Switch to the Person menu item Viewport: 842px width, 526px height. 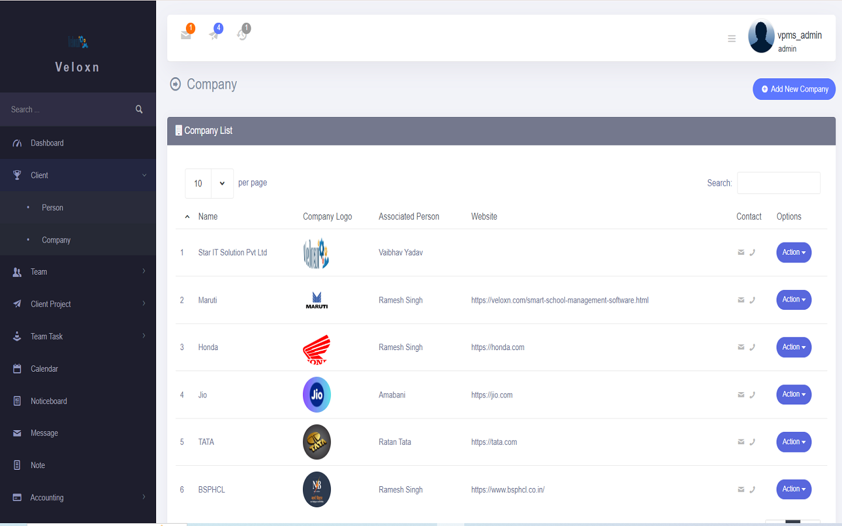point(52,207)
